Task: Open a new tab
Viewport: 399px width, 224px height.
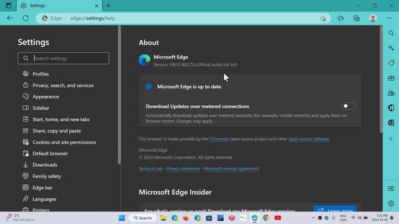Action: [108, 6]
